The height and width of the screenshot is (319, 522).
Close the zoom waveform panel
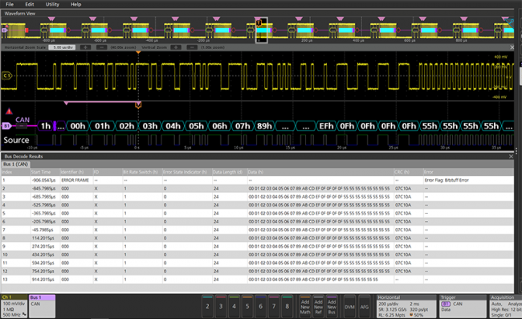coord(512,47)
